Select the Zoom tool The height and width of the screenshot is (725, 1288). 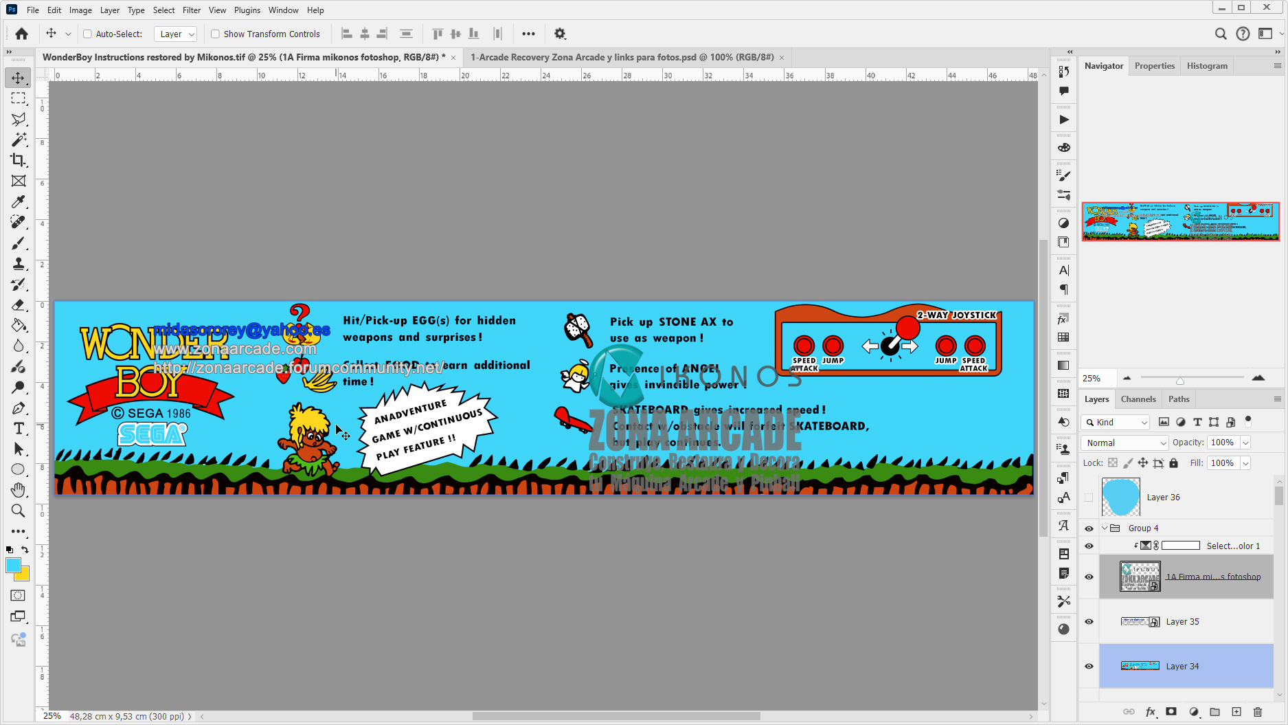(19, 511)
